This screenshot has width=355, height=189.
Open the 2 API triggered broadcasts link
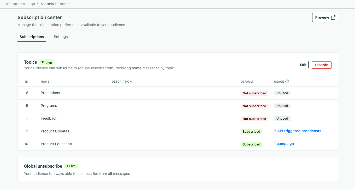[298, 131]
